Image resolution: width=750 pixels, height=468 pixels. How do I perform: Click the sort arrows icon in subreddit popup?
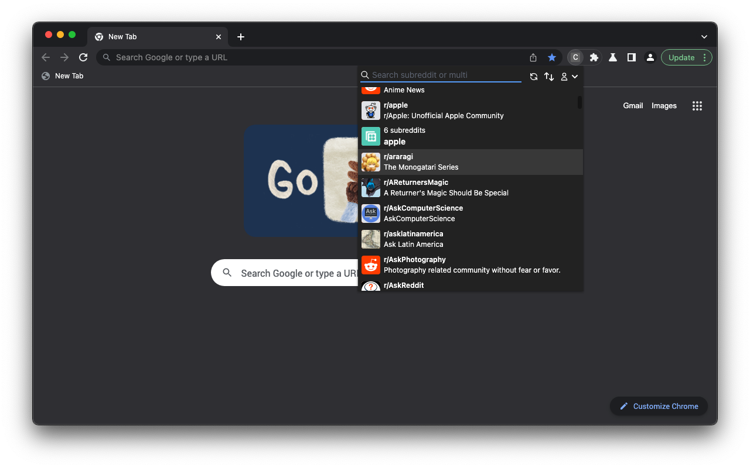pyautogui.click(x=549, y=77)
